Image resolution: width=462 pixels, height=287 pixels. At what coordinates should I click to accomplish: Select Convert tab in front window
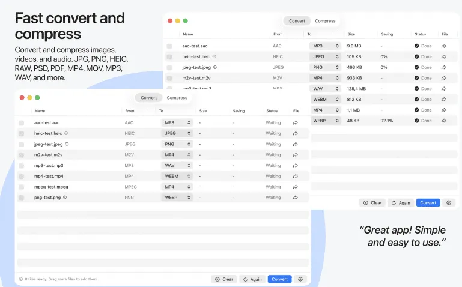149,98
